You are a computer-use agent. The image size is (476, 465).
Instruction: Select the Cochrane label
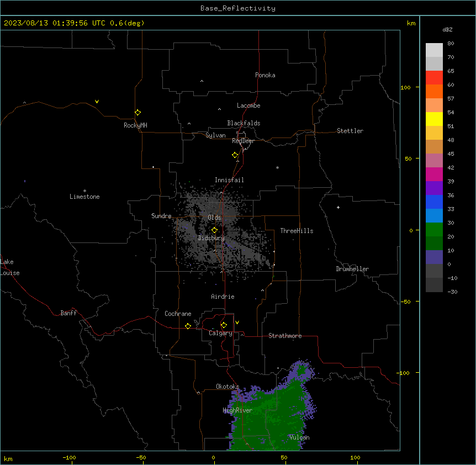(178, 314)
